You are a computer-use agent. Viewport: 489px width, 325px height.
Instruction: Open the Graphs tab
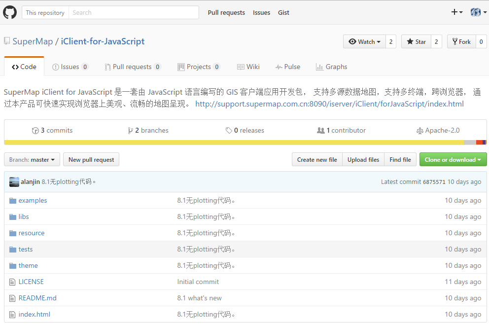click(x=332, y=67)
